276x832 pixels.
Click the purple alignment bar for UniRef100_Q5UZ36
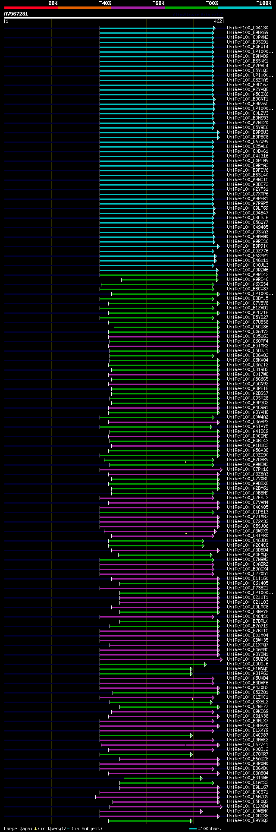pos(161,659)
